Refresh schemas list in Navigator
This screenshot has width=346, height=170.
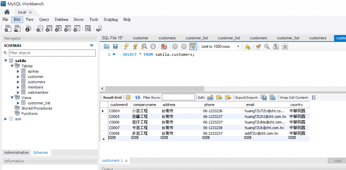click(92, 45)
